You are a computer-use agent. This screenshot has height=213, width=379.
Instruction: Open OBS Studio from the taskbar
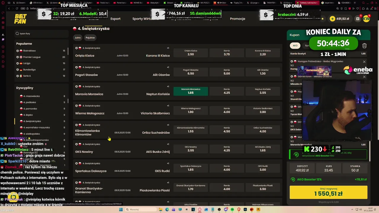219,209
